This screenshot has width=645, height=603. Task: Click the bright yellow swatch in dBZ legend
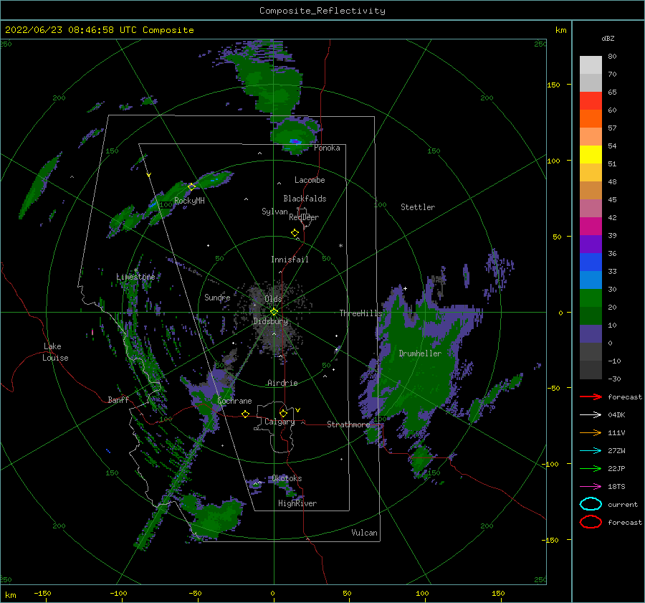[x=591, y=154]
